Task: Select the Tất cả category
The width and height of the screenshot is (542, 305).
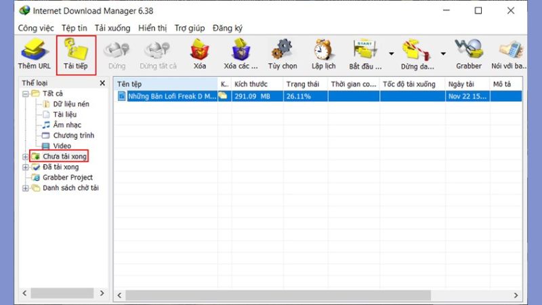Action: [53, 94]
